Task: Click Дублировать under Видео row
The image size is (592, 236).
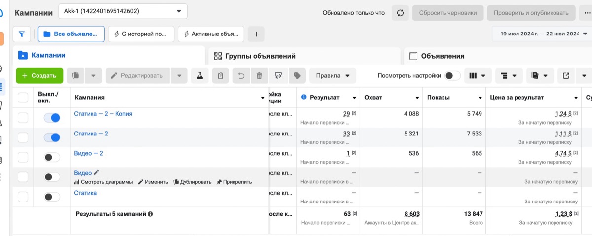Action: pyautogui.click(x=192, y=182)
